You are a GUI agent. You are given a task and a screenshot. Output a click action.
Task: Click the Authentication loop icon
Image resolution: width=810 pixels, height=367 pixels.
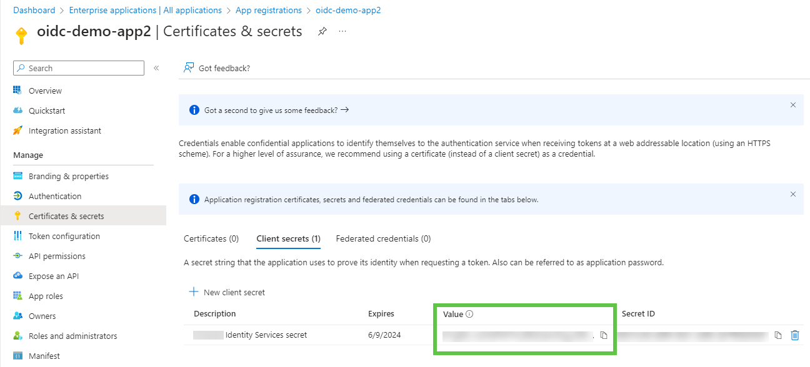pyautogui.click(x=17, y=196)
